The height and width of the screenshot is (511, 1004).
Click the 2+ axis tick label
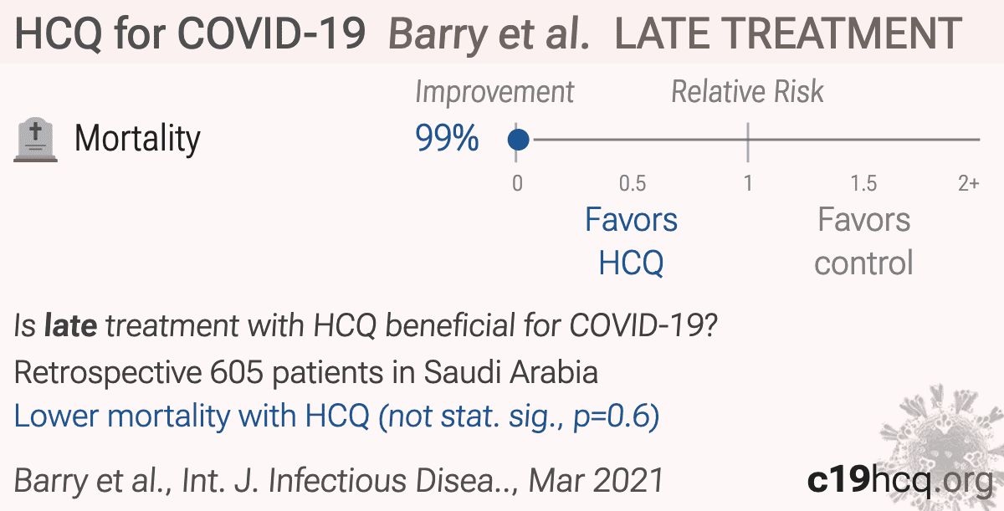coord(968,183)
